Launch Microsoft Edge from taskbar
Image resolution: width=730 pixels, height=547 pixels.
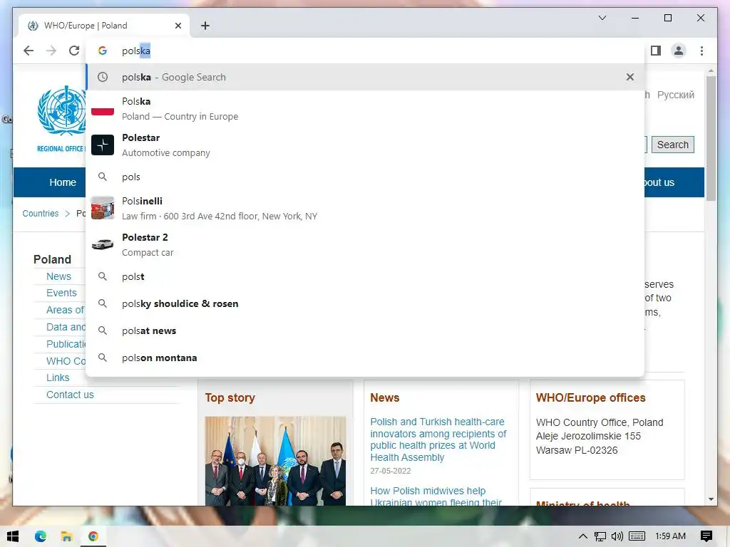coord(41,536)
